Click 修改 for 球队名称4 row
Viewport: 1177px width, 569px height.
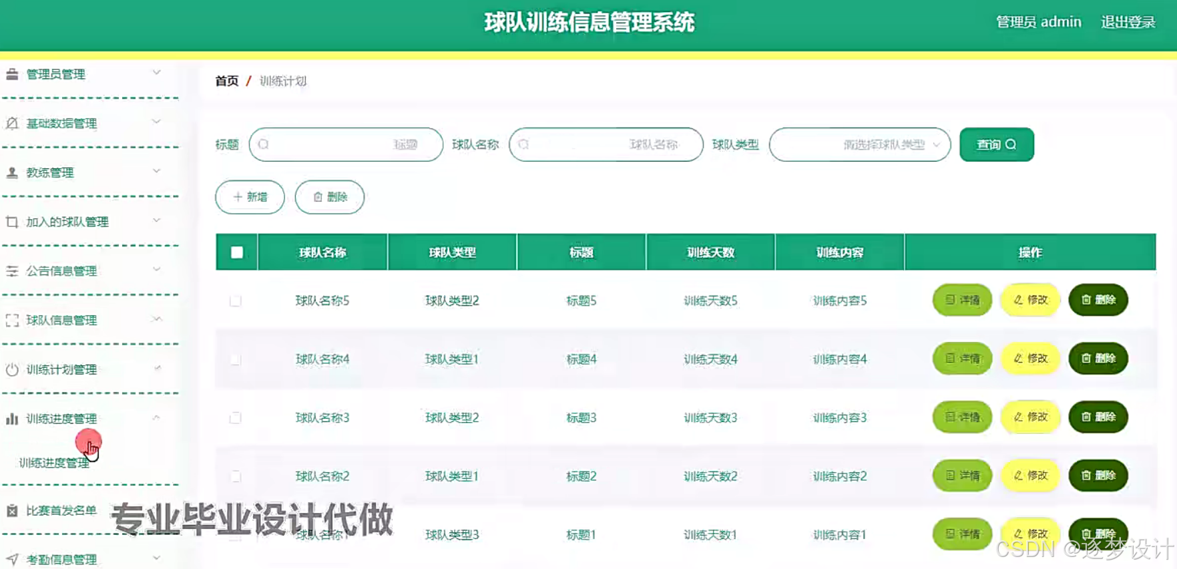(x=1030, y=359)
